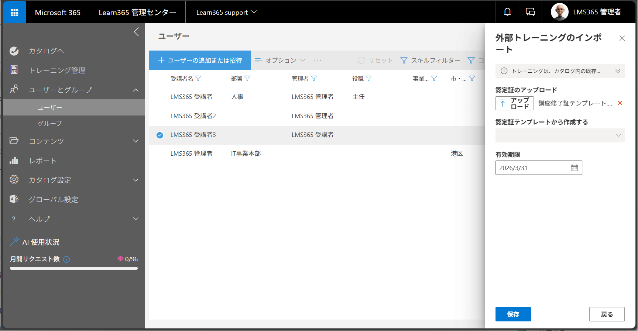Image resolution: width=638 pixels, height=331 pixels.
Task: Open the feedback chat icon in header
Action: [530, 12]
